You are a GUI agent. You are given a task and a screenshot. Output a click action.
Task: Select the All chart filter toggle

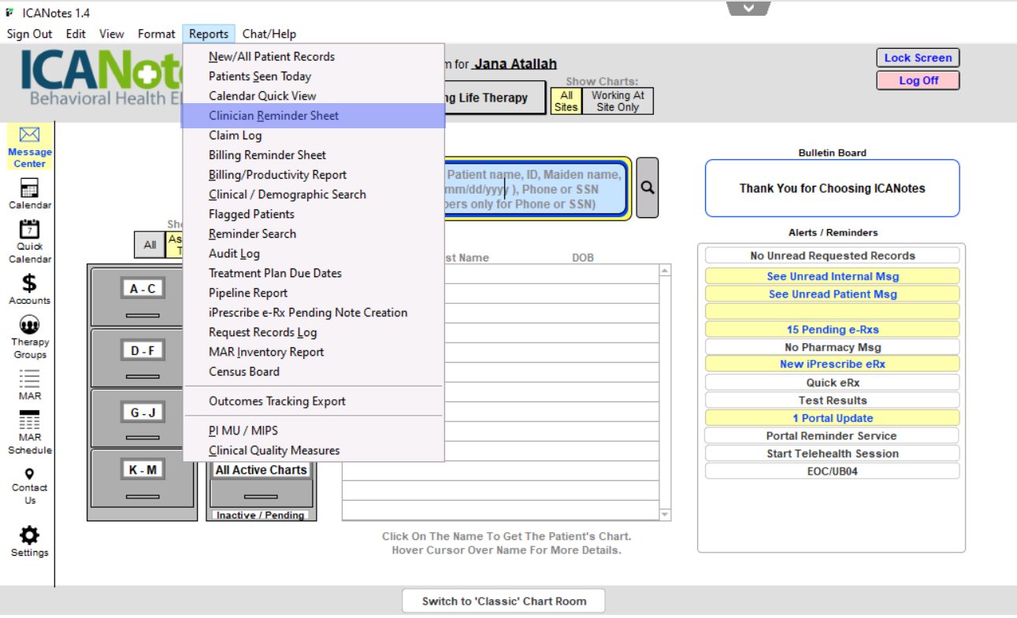[150, 245]
